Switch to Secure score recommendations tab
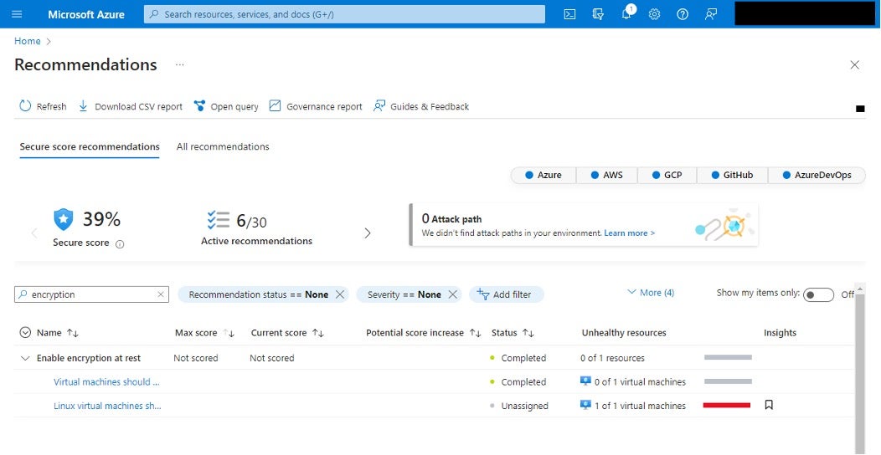Screen dimensions: 881x455 pyautogui.click(x=90, y=146)
